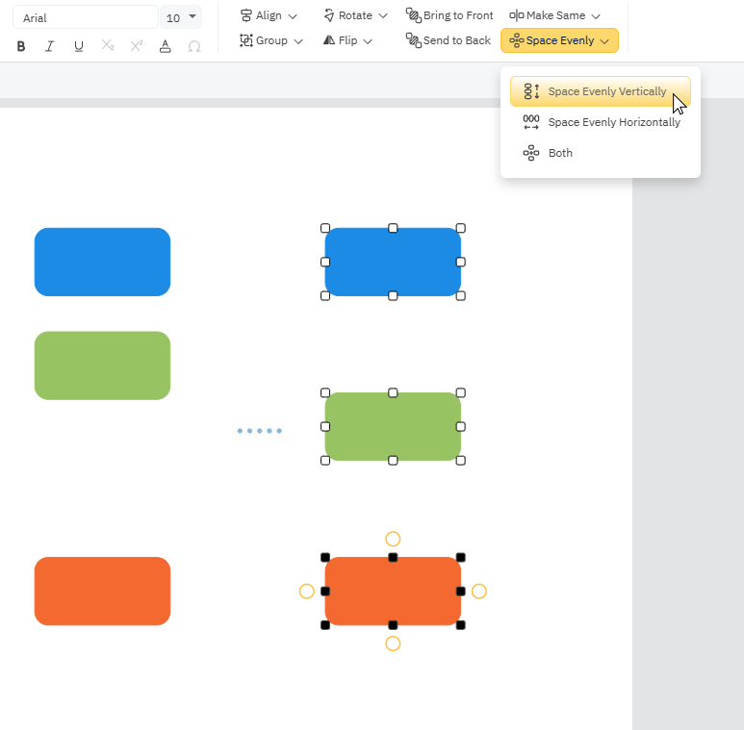Expand the Rotate dropdown
This screenshot has width=744, height=730.
(355, 15)
